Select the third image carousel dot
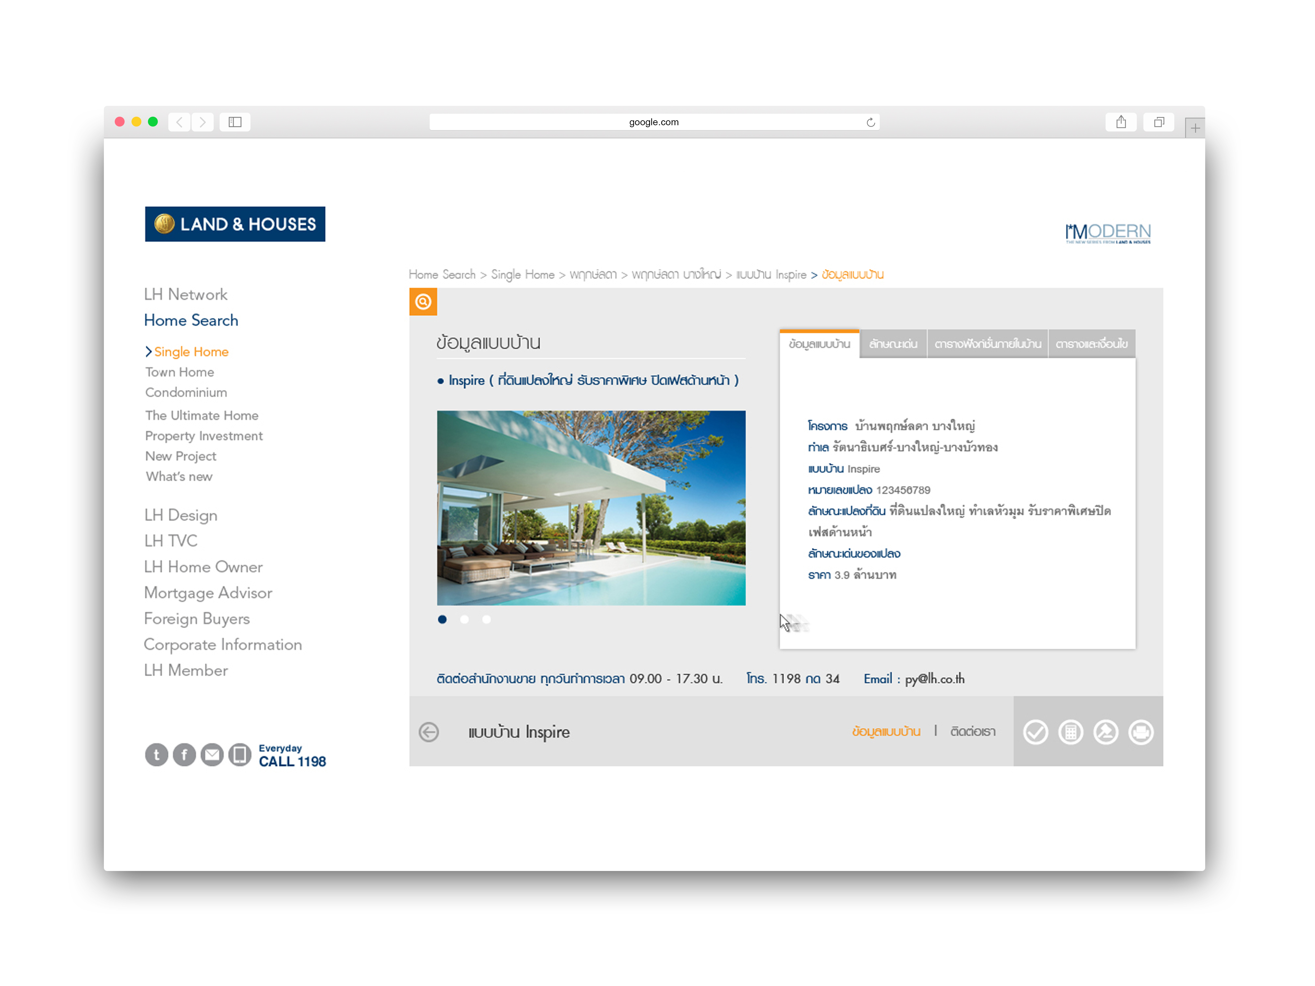The image size is (1315, 986). [x=486, y=619]
